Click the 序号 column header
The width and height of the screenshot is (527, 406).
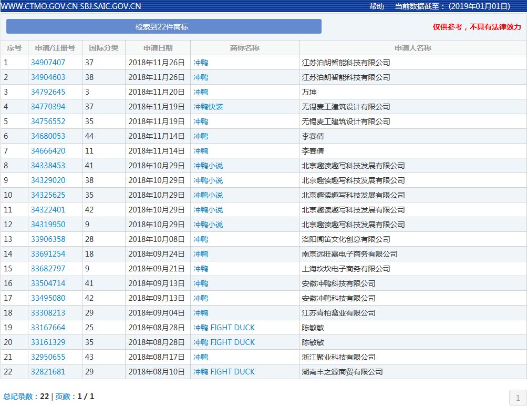14,48
